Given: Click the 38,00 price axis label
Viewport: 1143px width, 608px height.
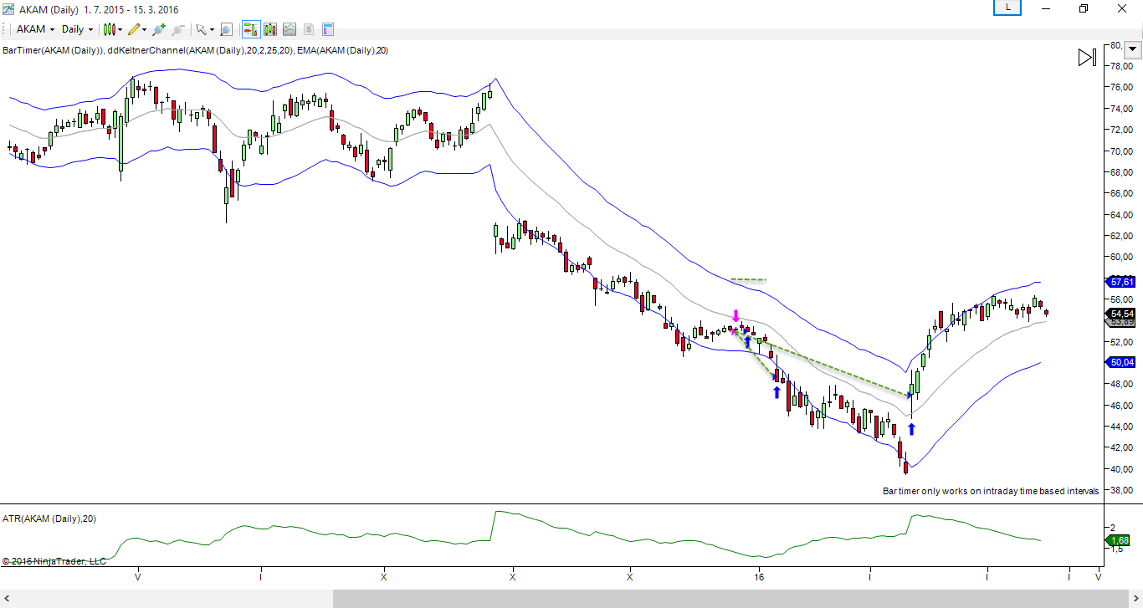Looking at the screenshot, I should point(1121,490).
